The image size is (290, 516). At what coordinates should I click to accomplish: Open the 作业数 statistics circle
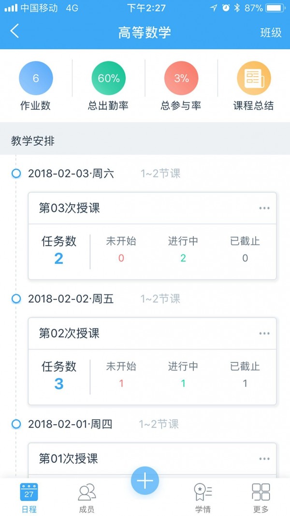35,77
